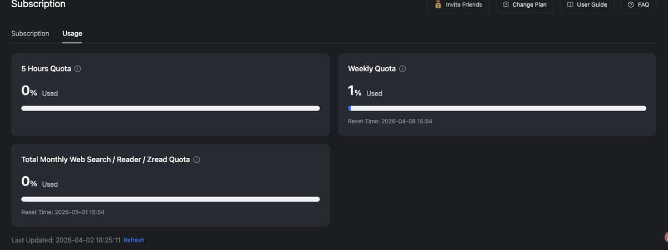This screenshot has width=668, height=250.
Task: Click the Change Plan button
Action: pyautogui.click(x=524, y=5)
